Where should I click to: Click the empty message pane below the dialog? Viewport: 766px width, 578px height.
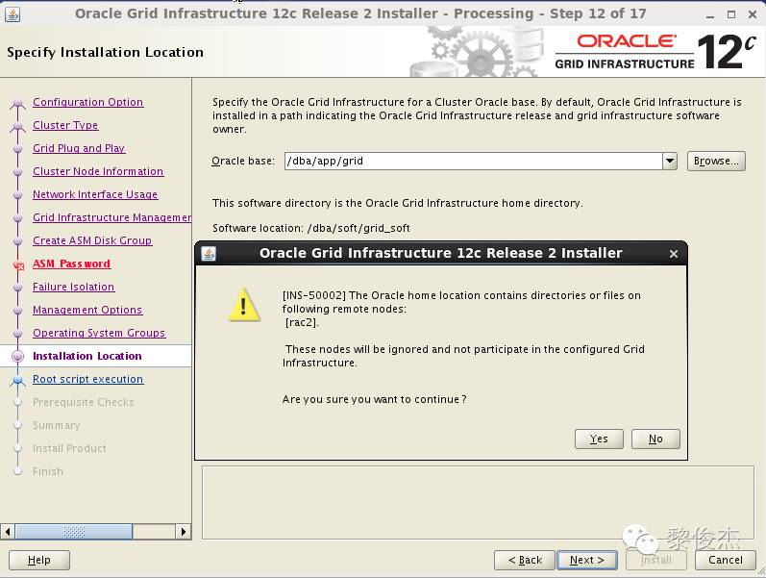tap(478, 502)
